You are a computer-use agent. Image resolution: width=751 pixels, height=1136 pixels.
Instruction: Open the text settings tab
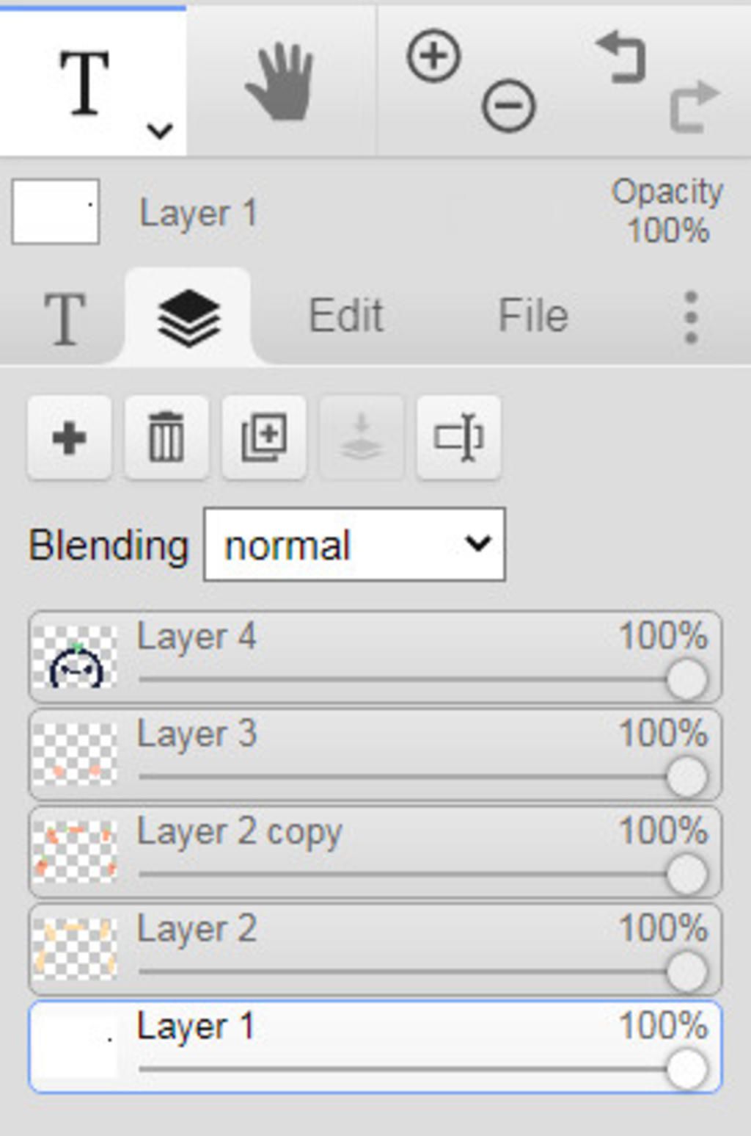65,318
